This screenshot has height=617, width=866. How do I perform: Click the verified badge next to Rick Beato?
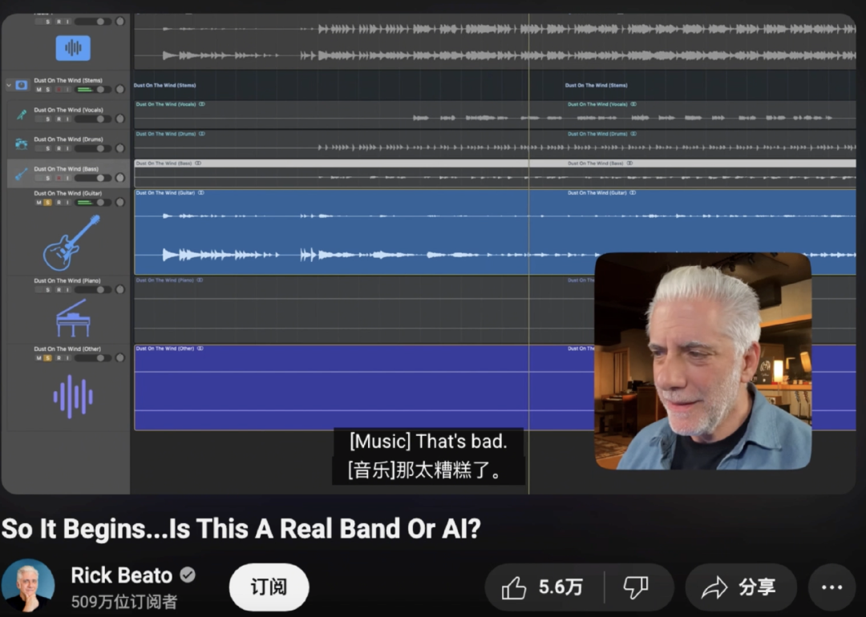pos(188,575)
